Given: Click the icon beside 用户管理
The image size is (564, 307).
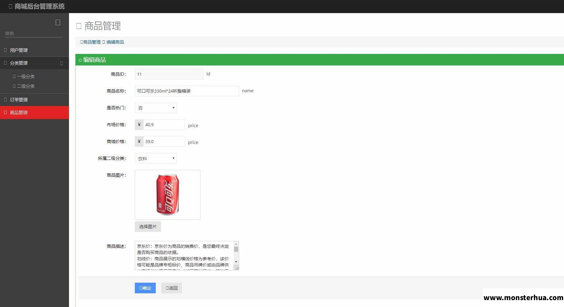Looking at the screenshot, I should (5, 50).
